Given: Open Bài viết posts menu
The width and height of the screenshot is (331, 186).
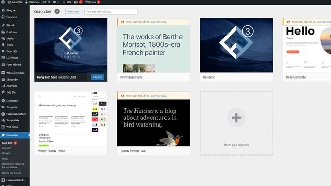Looking at the screenshot, I should point(15,25).
